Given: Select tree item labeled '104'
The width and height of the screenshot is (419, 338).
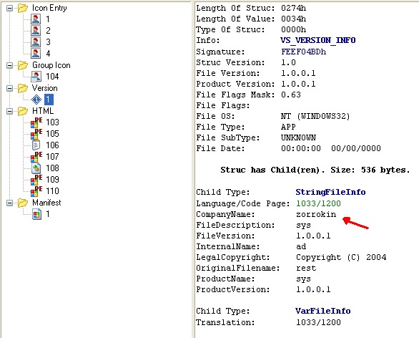Looking at the screenshot, I should coord(52,77).
